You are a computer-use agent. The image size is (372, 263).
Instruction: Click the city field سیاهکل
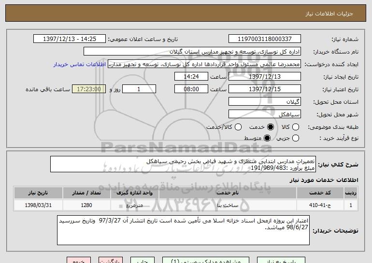(265, 114)
